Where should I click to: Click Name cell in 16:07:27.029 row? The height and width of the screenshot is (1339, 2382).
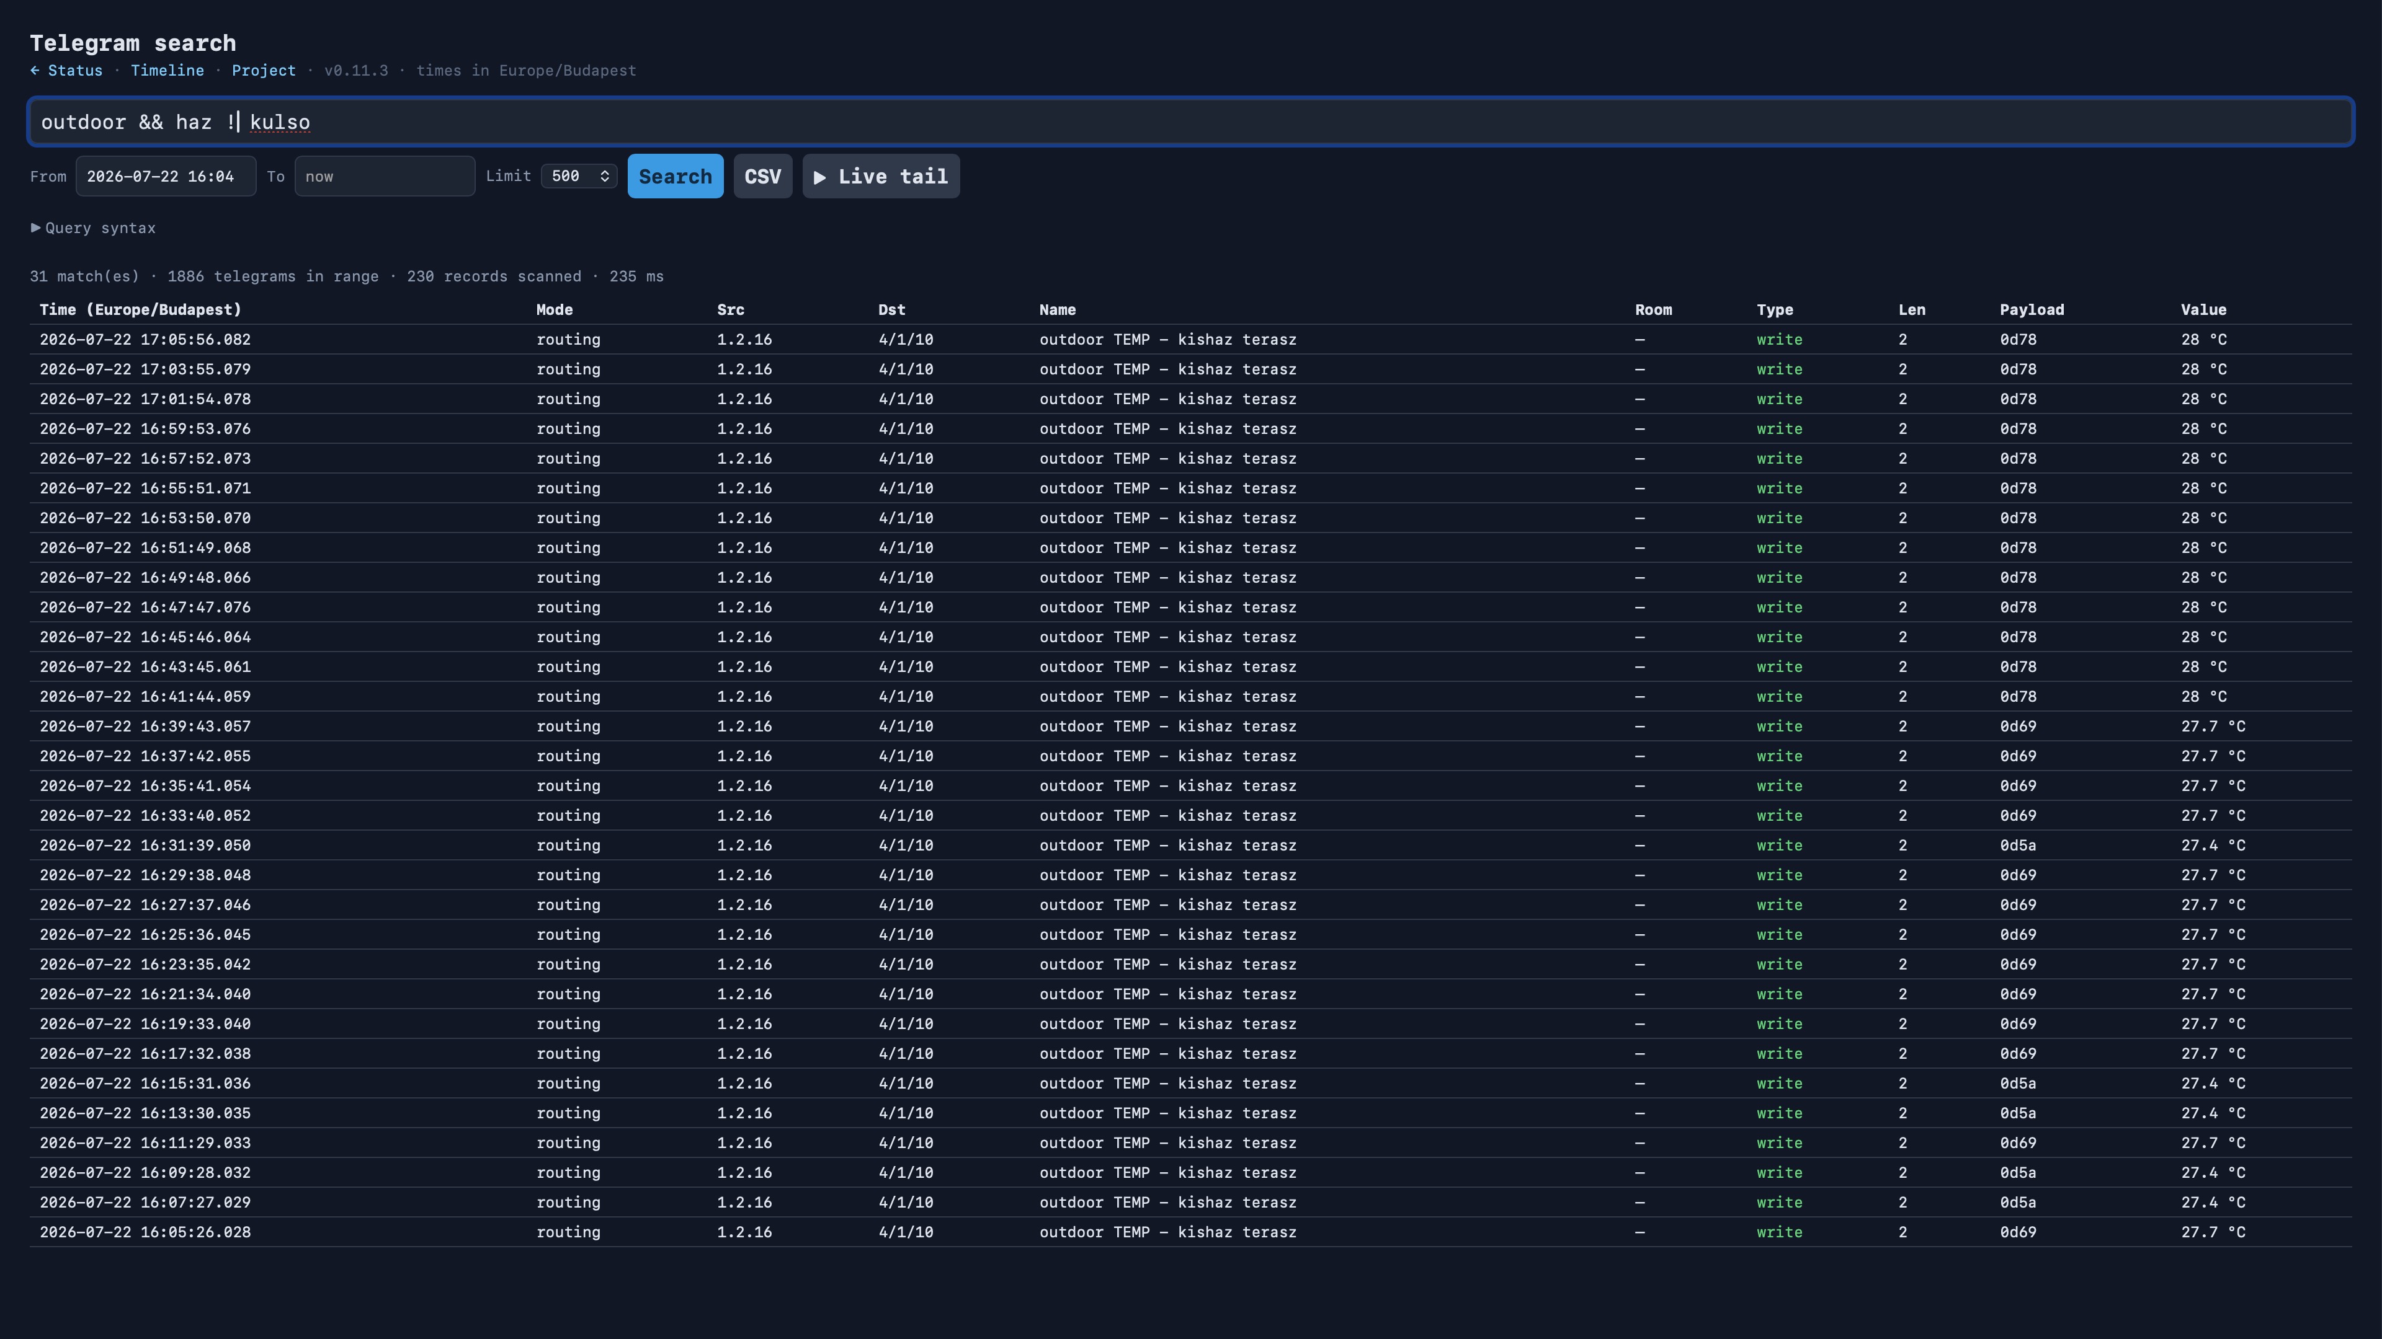[1168, 1202]
